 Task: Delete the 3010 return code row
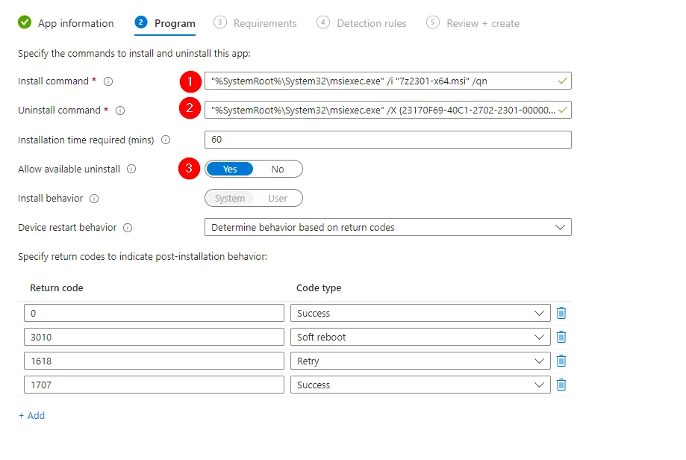coord(561,338)
